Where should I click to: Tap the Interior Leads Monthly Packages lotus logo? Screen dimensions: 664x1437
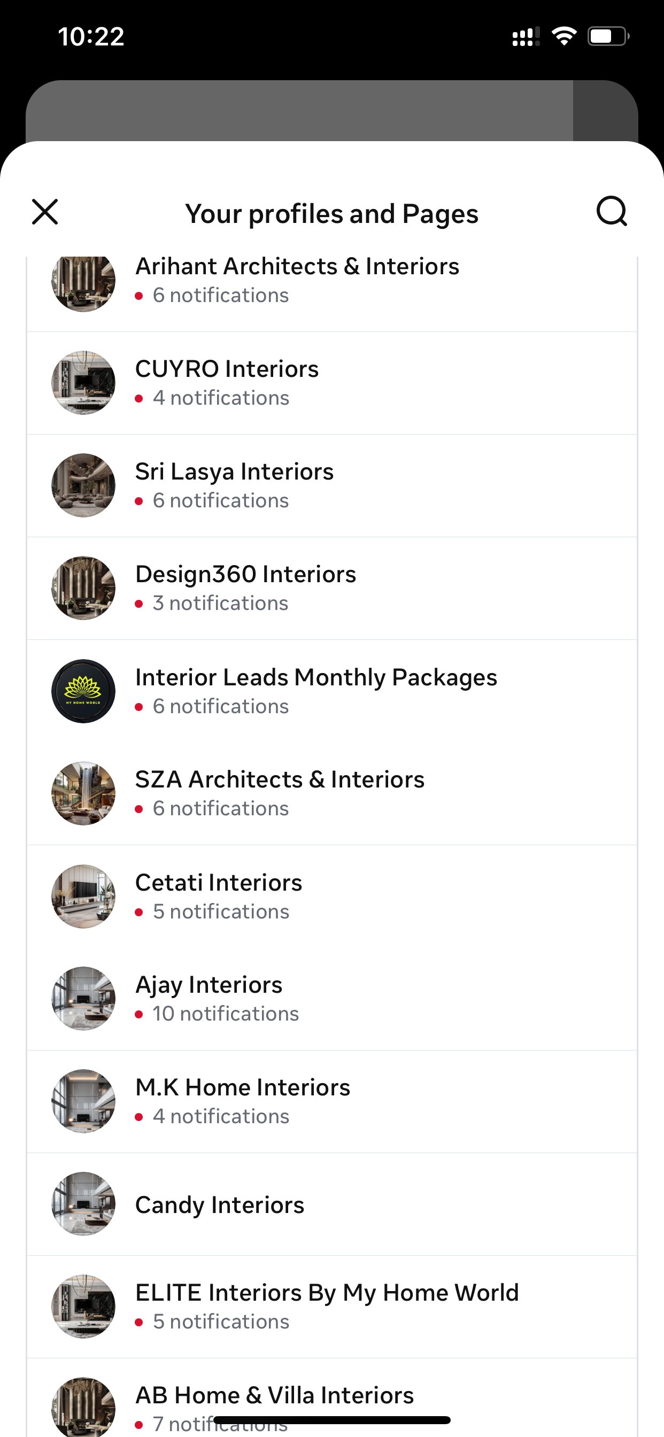tap(84, 691)
